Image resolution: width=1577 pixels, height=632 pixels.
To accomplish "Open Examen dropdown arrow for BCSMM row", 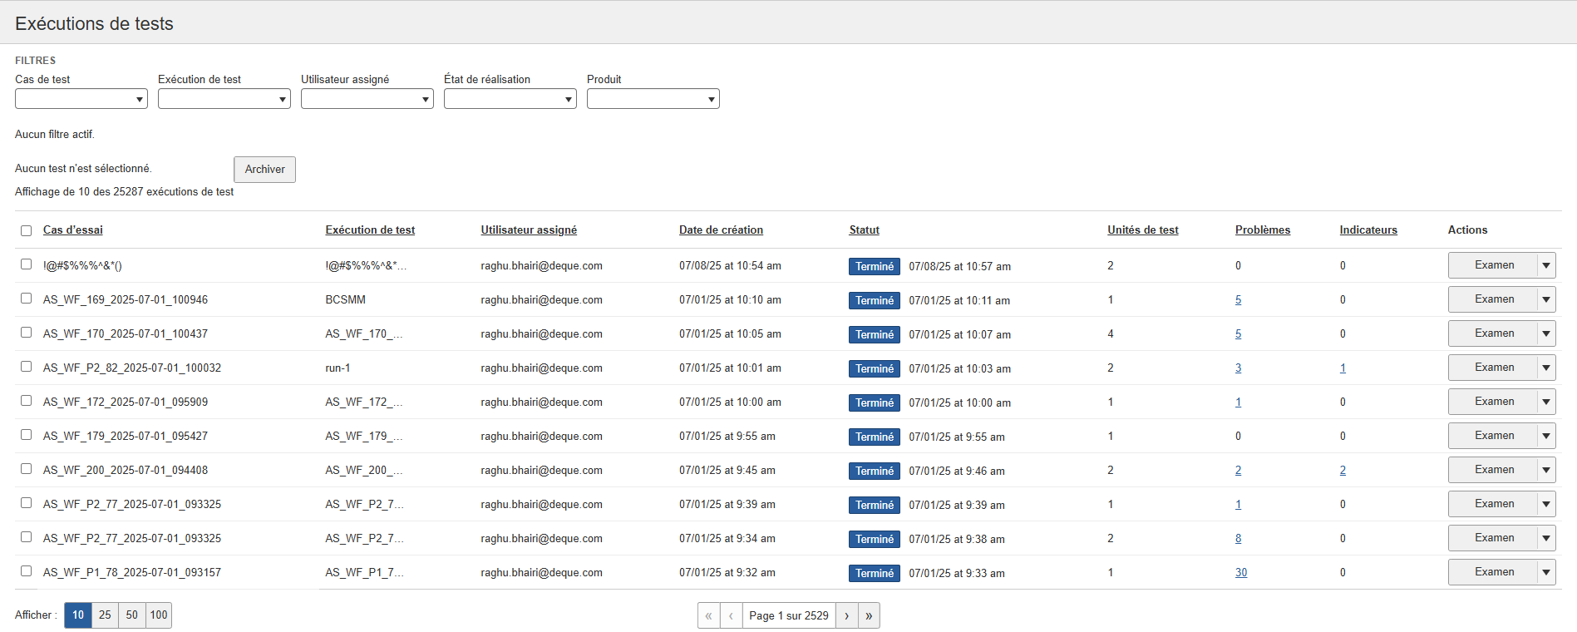I will pyautogui.click(x=1546, y=299).
